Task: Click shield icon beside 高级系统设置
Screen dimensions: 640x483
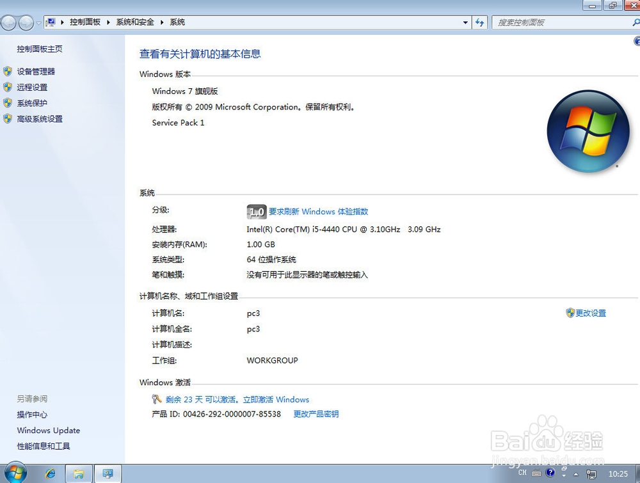Action: pos(8,119)
